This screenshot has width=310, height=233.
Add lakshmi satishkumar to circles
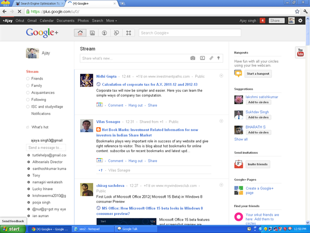coord(258,102)
